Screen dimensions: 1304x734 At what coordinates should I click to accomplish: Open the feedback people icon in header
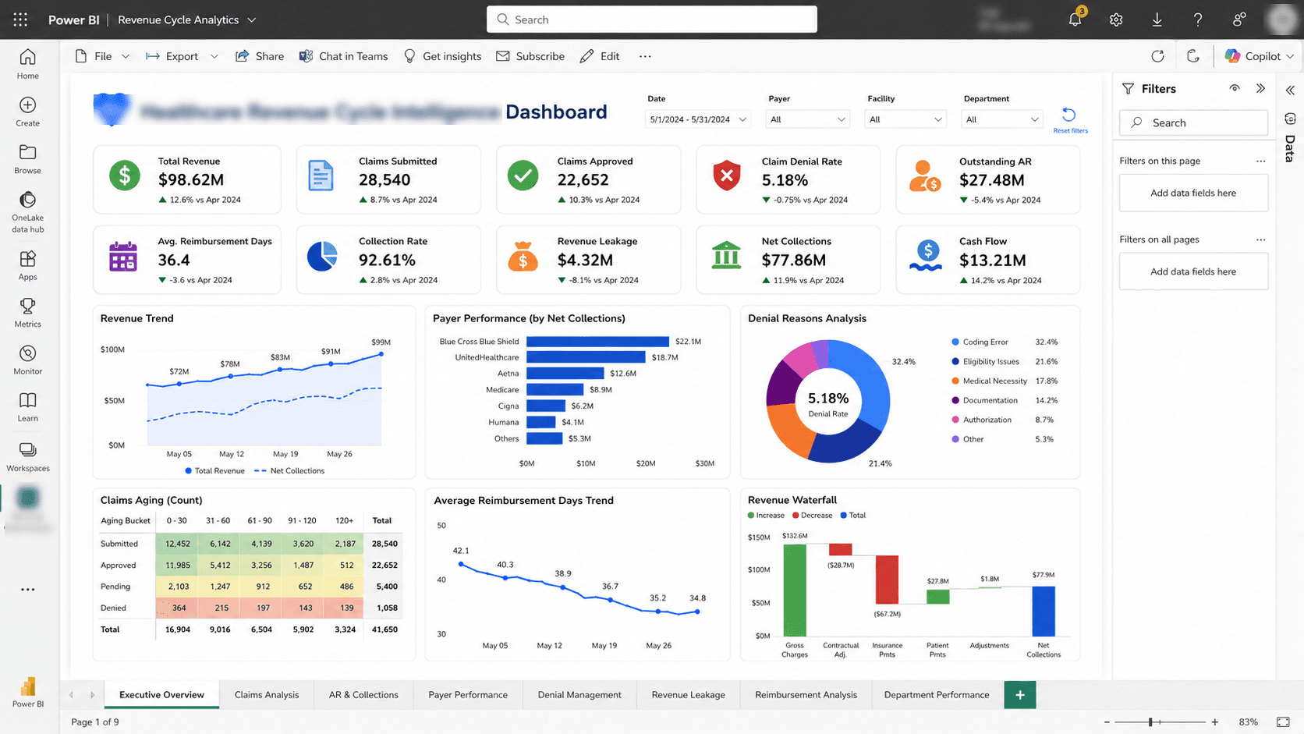(x=1239, y=20)
